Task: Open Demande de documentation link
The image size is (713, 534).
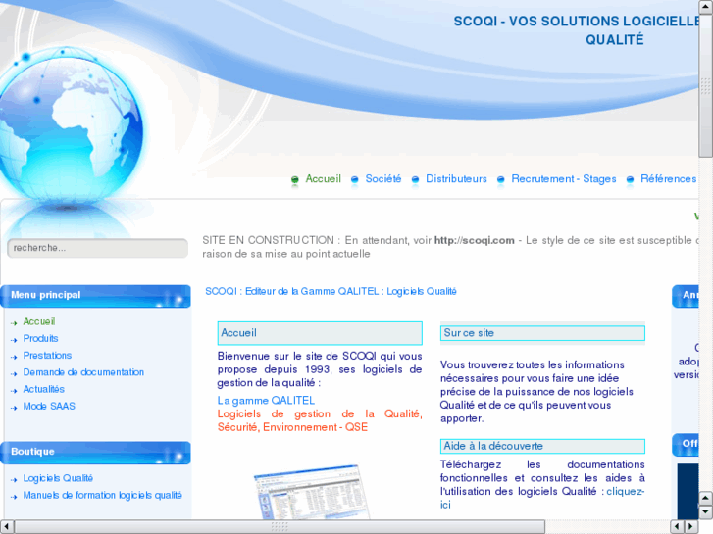Action: coord(83,372)
